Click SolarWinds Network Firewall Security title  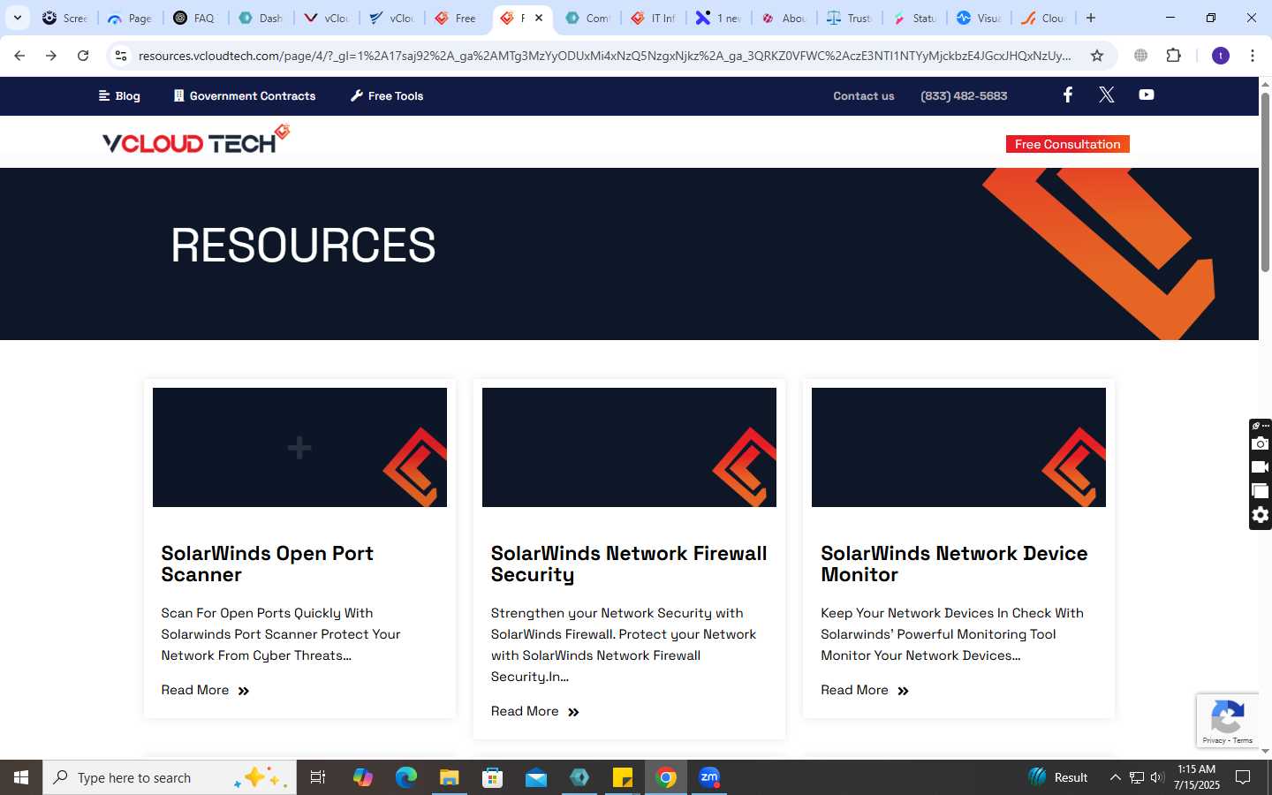click(x=629, y=564)
